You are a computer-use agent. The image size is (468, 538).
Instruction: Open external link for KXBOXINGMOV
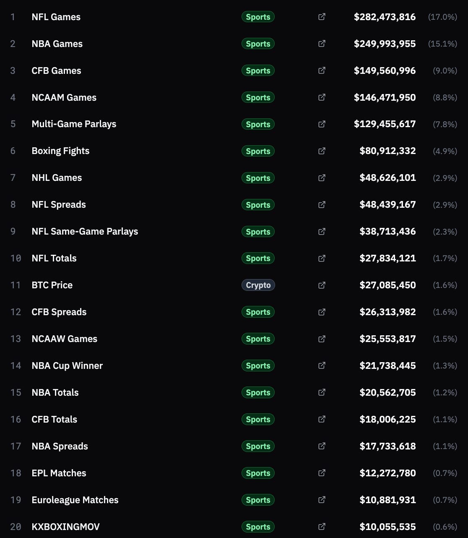click(322, 527)
